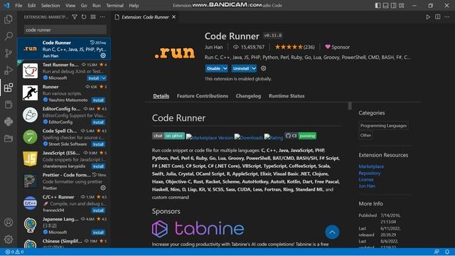The width and height of the screenshot is (455, 256).
Task: Click the five-star rating (236)
Action: click(x=294, y=47)
